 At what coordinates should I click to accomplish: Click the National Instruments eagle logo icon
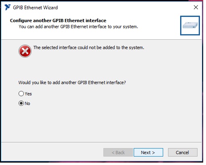pos(7,7)
